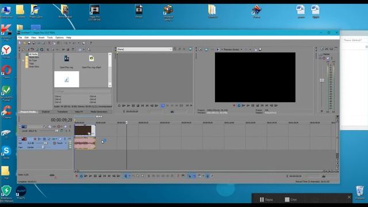The image size is (368, 207).
Task: Arm the audio track for recording
Action: click(35, 139)
